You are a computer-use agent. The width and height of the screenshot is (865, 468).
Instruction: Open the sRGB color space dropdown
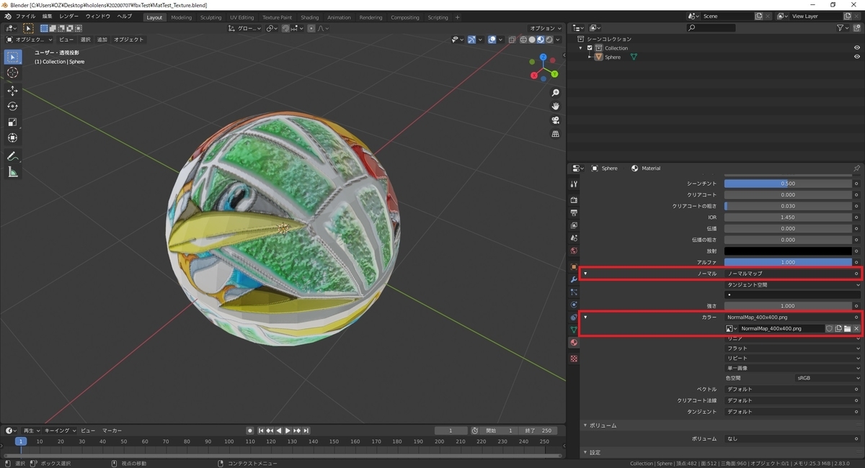pyautogui.click(x=828, y=377)
